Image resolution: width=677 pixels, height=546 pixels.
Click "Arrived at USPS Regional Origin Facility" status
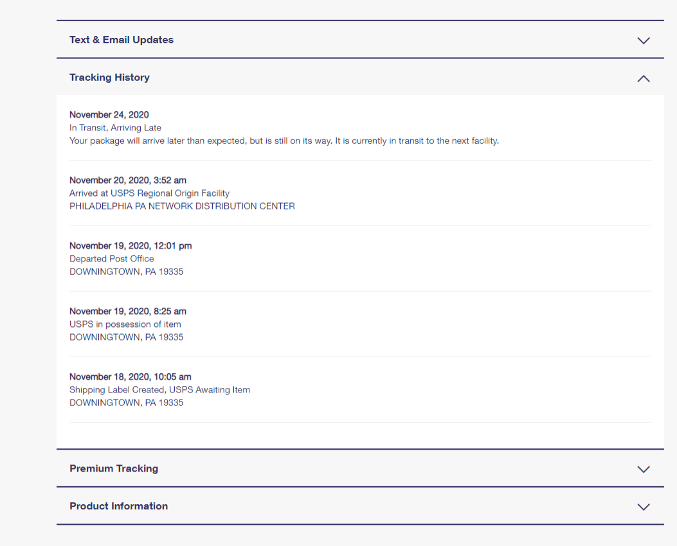click(149, 193)
